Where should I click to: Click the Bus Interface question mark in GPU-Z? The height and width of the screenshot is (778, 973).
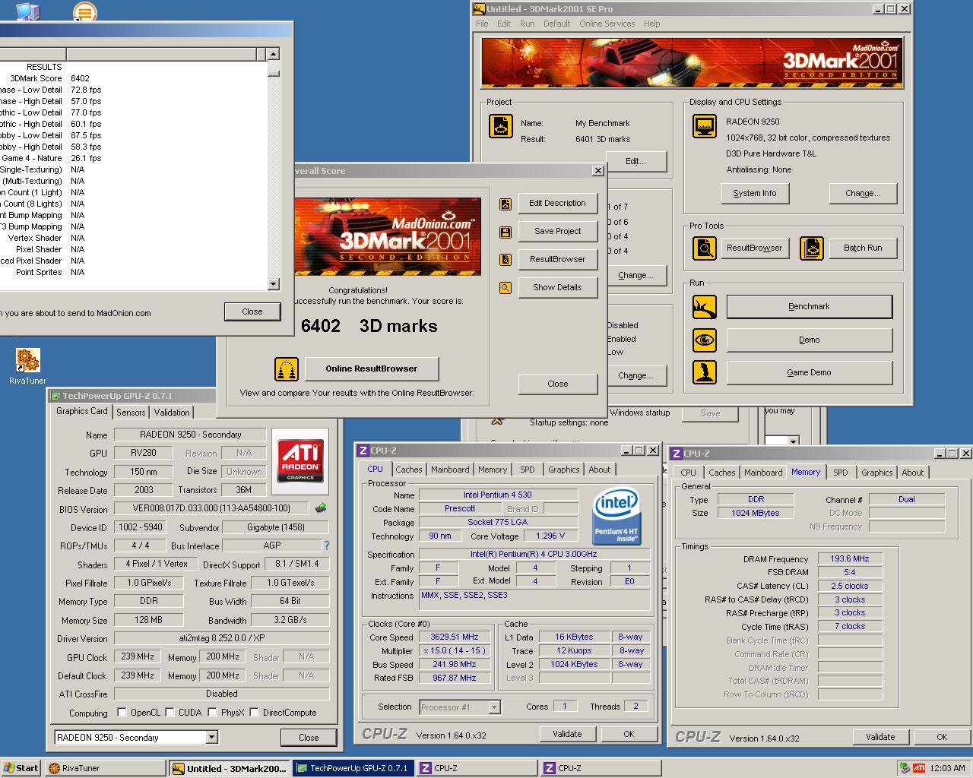point(327,546)
